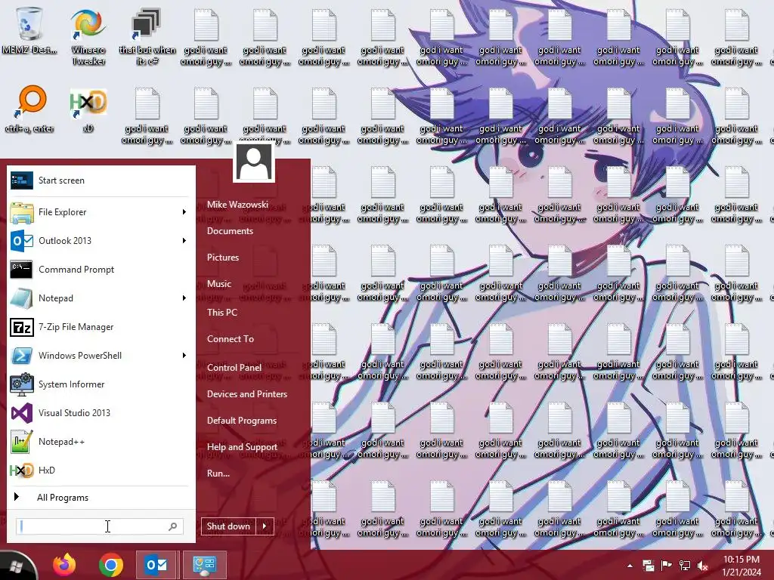This screenshot has height=580, width=774.
Task: Expand File Explorer jump list arrow
Action: coord(184,212)
